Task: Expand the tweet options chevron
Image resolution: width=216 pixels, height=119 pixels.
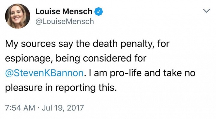Action: click(x=207, y=10)
